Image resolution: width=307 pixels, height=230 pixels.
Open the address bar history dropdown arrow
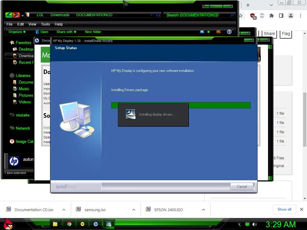pyautogui.click(x=151, y=15)
